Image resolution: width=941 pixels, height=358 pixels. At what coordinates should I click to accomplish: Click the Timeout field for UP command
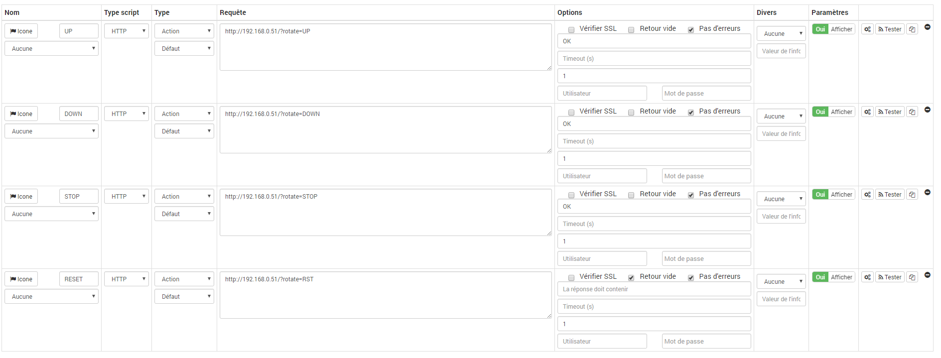pyautogui.click(x=654, y=58)
